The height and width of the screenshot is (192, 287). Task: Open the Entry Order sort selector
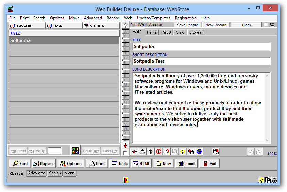click(27, 26)
